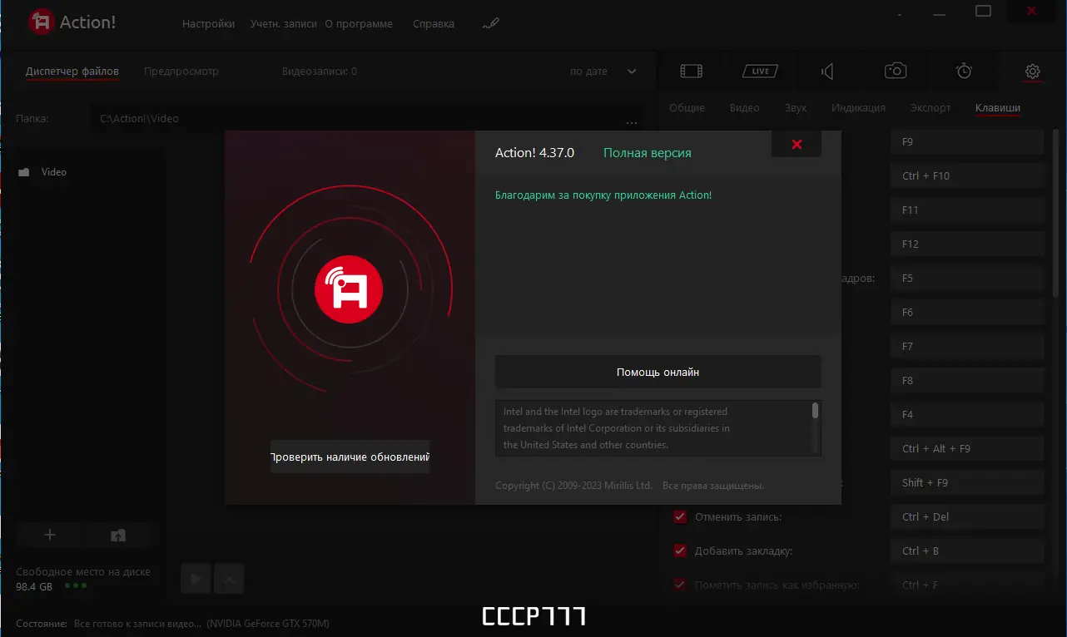Click the F6 hotkey field
The height and width of the screenshot is (637, 1067).
click(x=967, y=313)
